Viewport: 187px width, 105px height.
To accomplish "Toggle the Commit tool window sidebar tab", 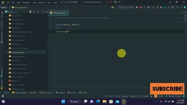I will 2,25.
